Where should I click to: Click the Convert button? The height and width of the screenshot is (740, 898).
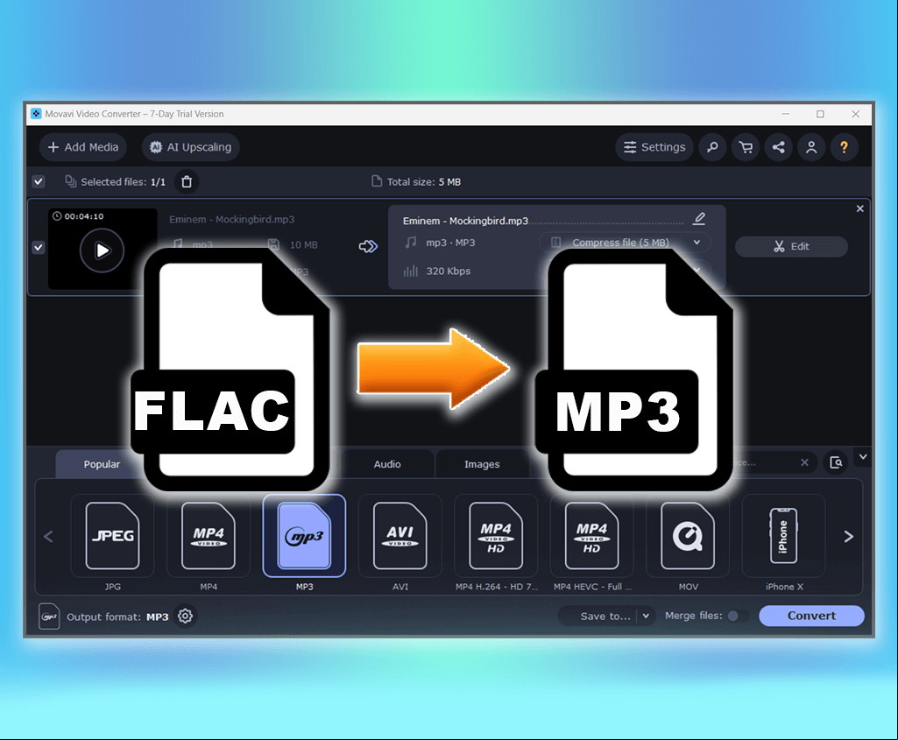click(811, 616)
